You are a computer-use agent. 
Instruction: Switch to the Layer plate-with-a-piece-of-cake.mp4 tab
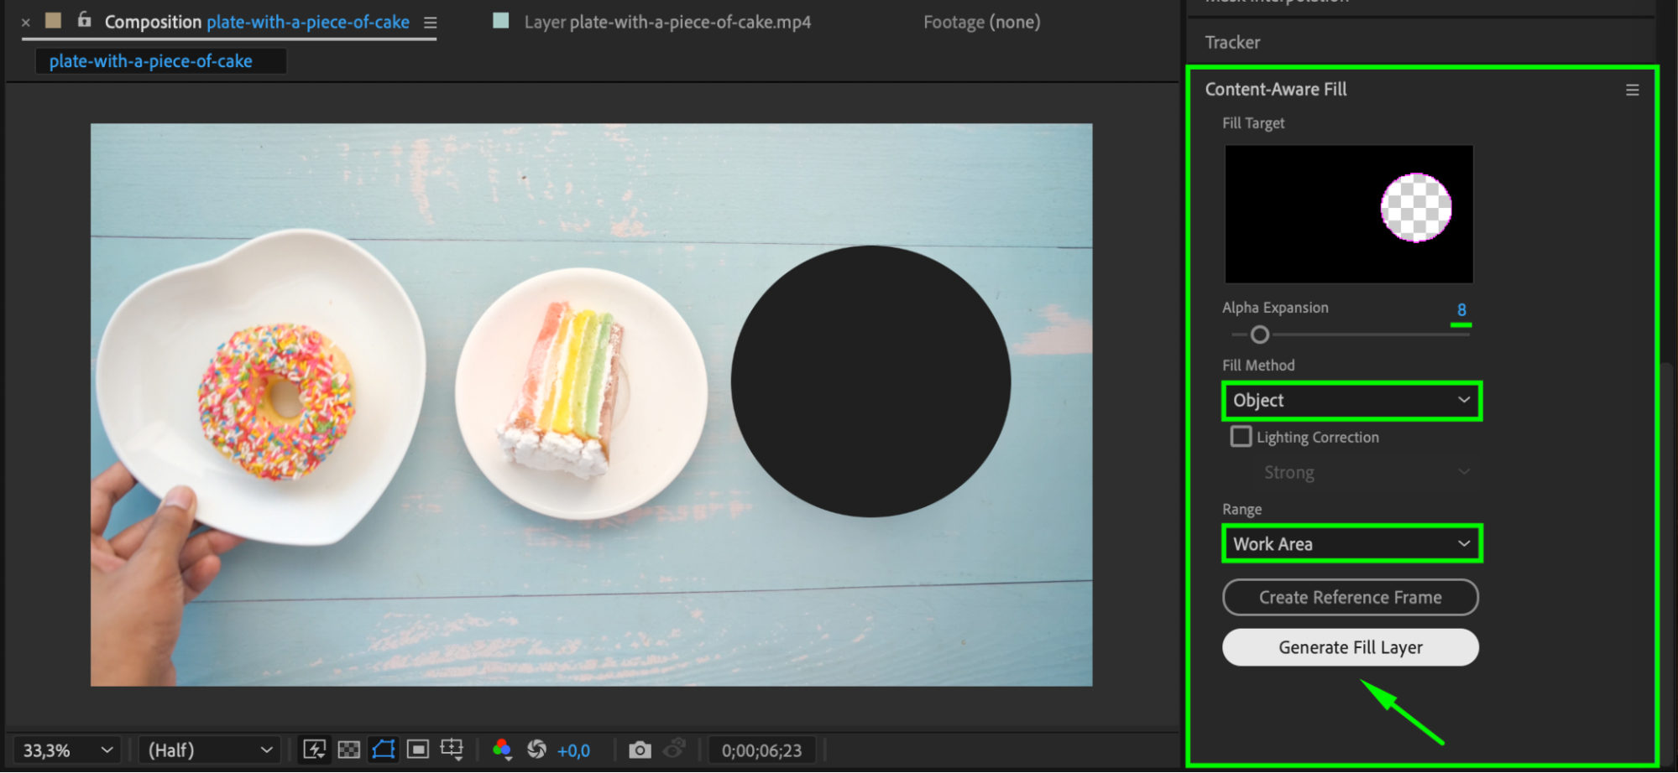pyautogui.click(x=667, y=22)
